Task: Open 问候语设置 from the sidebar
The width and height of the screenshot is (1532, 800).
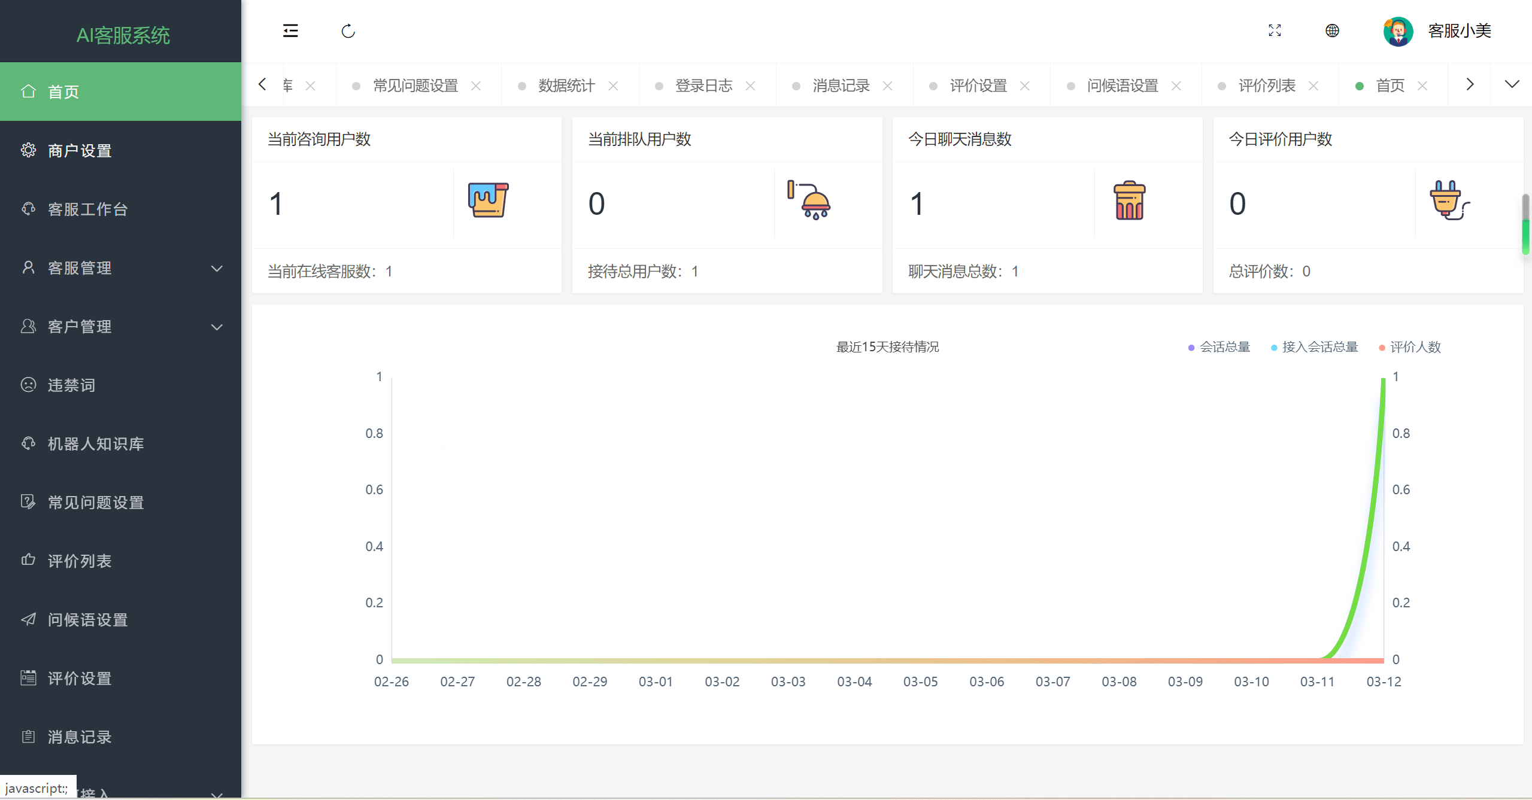Action: pyautogui.click(x=87, y=619)
